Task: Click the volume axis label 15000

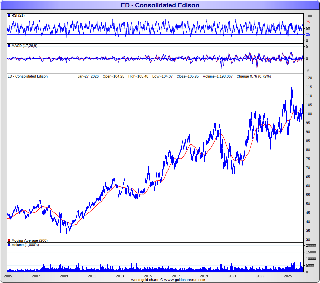Action: coord(311,252)
